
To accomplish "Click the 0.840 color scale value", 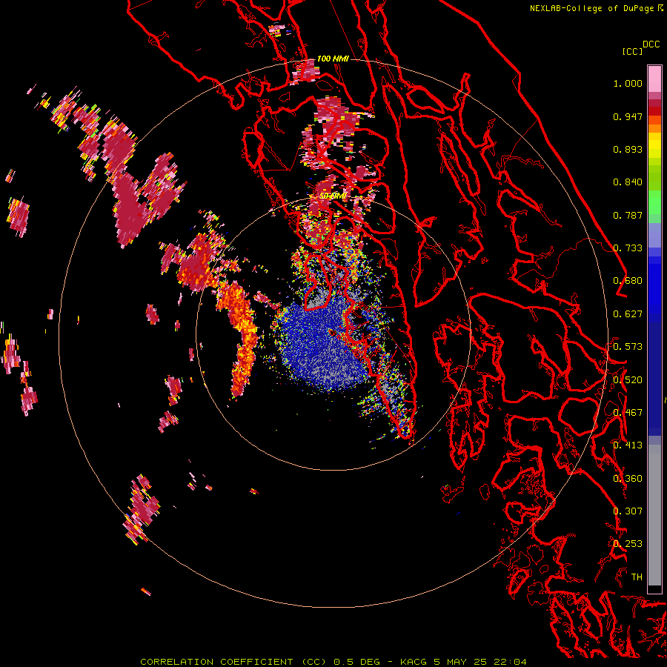I will point(628,182).
